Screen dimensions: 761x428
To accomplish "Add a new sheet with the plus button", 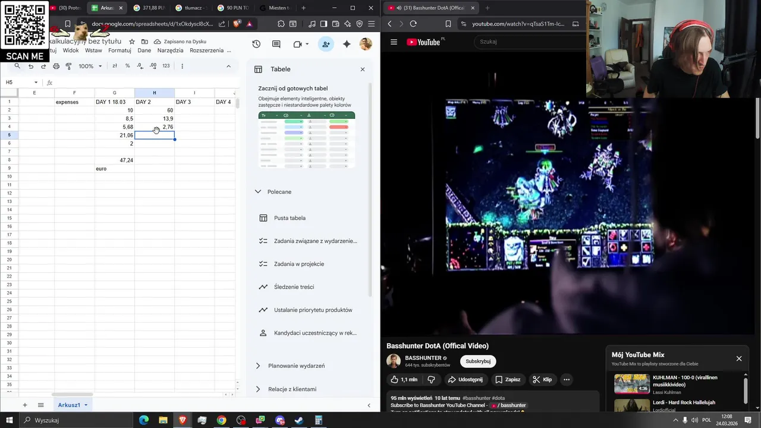I will pos(24,405).
